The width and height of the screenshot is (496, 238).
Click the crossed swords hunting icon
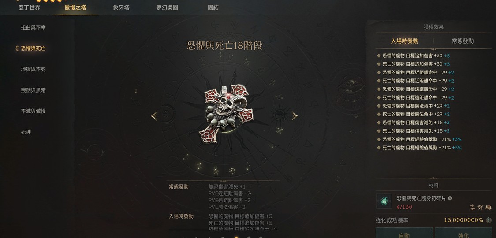[x=481, y=207]
